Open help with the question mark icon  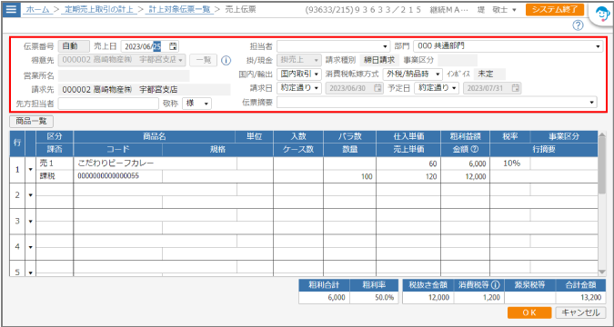tap(578, 25)
